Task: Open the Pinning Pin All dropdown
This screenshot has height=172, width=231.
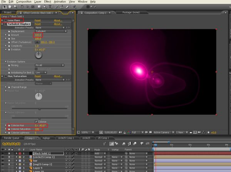Action: pyautogui.click(x=50, y=65)
